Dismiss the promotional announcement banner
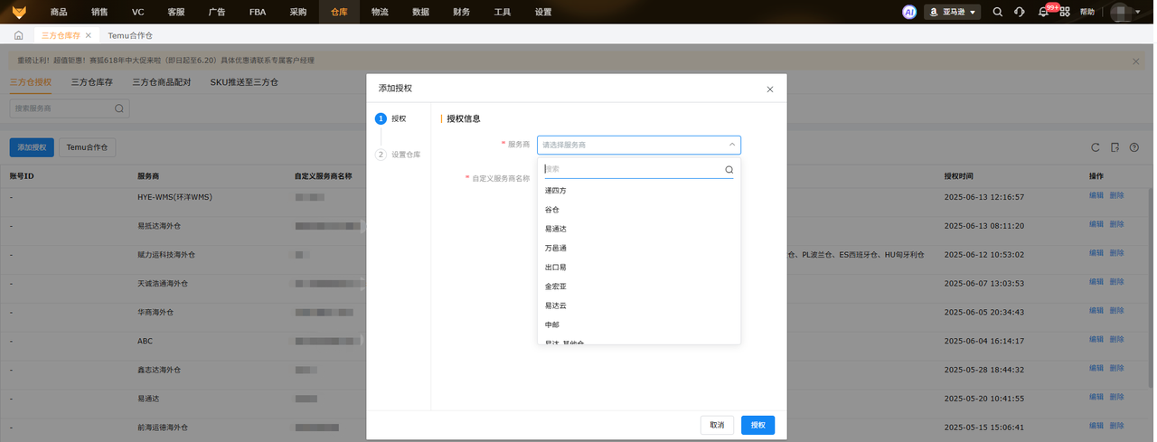1157x442 pixels. point(1136,61)
